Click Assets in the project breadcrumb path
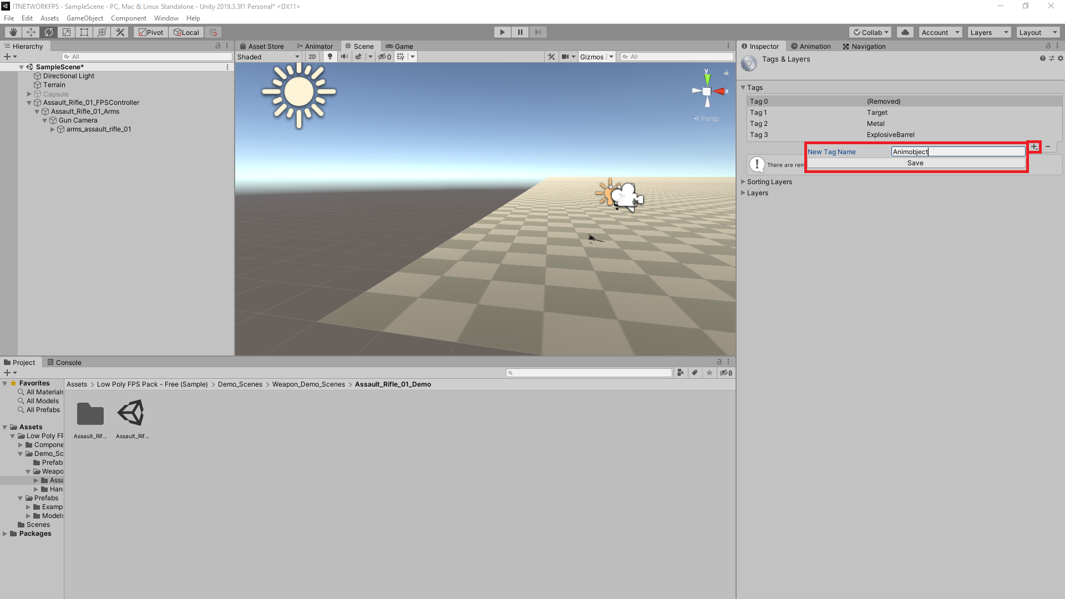1065x599 pixels. [77, 384]
